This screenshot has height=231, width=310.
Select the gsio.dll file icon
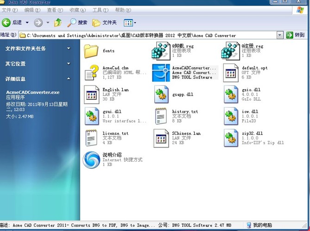tap(231, 94)
